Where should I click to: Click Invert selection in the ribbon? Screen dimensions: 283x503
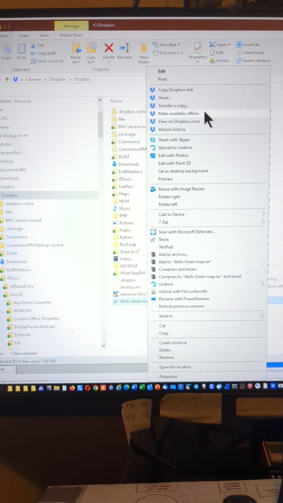[x=253, y=61]
